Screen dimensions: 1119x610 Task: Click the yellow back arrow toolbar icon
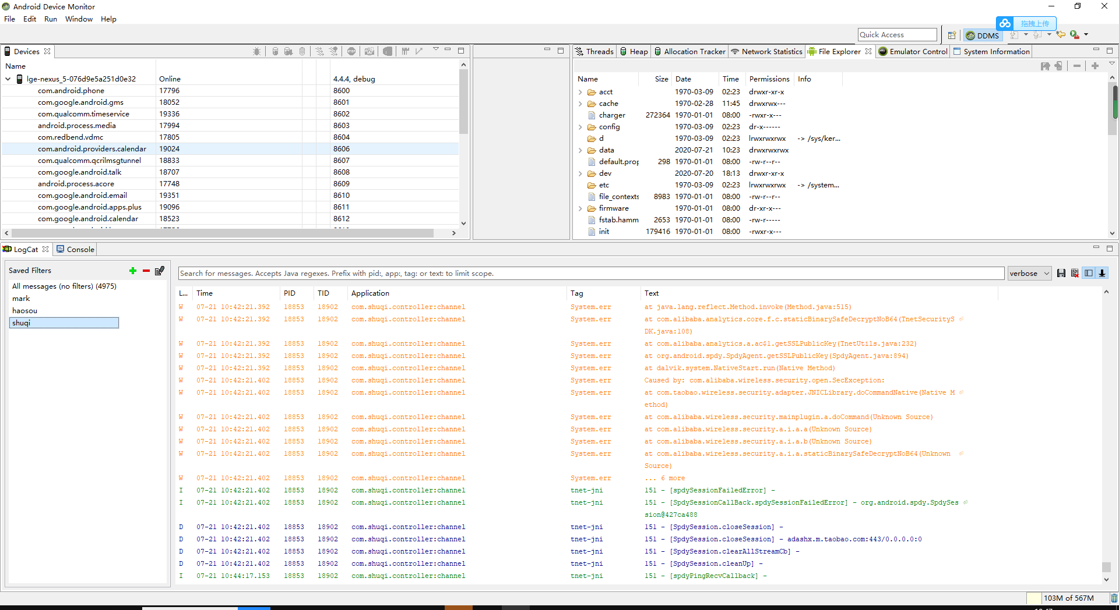click(x=1061, y=35)
